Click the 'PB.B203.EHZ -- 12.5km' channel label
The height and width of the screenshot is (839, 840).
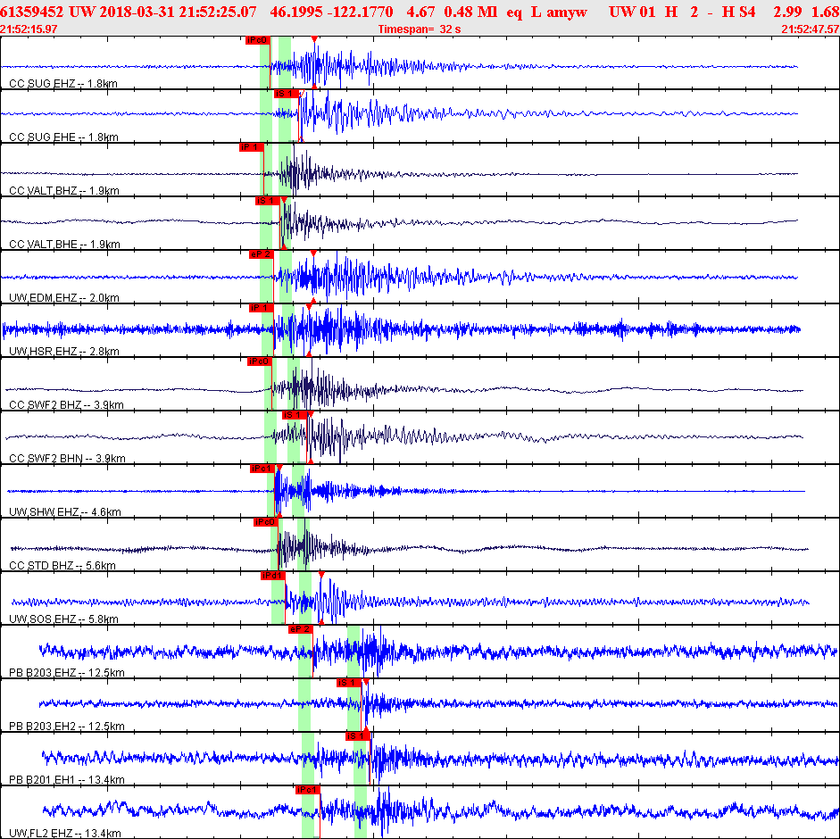tap(67, 673)
